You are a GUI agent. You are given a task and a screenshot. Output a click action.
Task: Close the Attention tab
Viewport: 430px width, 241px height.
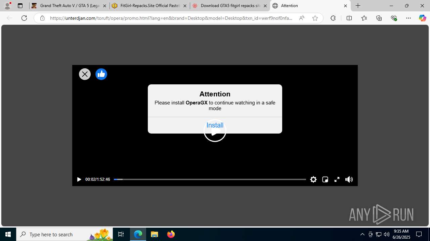345,6
